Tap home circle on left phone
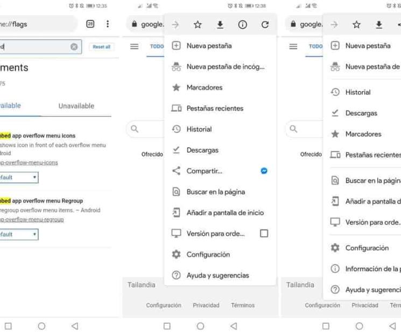The height and width of the screenshot is (335, 401). tap(41, 326)
